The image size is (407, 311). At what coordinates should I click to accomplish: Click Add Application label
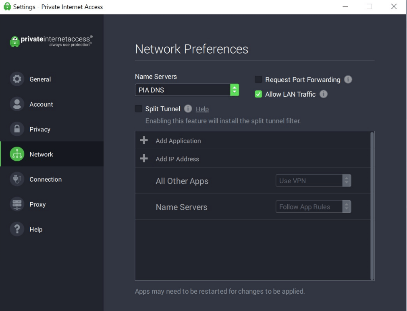point(178,141)
